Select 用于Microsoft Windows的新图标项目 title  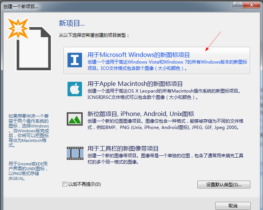138,55
